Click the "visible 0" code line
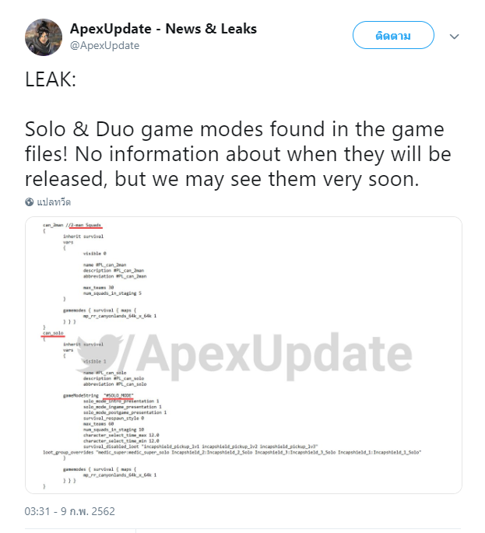The height and width of the screenshot is (533, 485). click(x=95, y=254)
